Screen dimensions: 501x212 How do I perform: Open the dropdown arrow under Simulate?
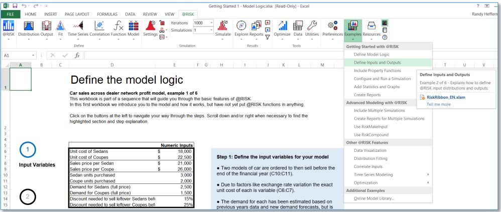point(223,39)
